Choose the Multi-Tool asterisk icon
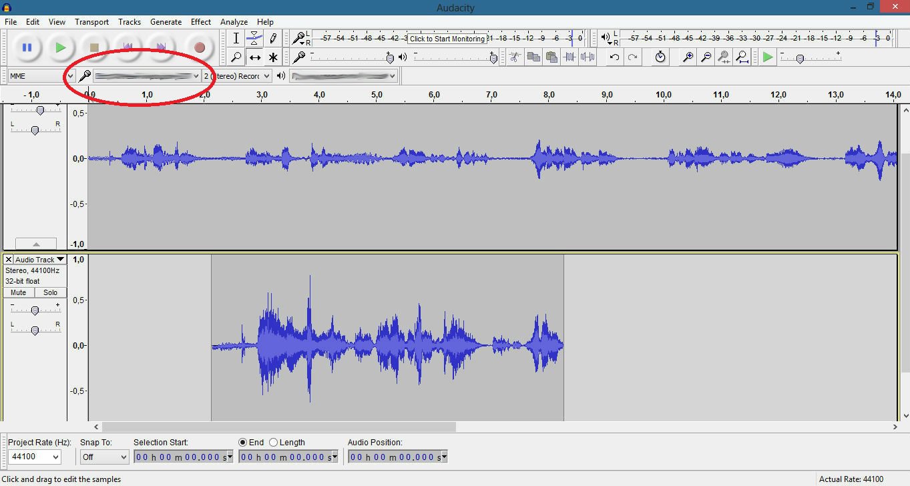The height and width of the screenshot is (486, 910). [272, 57]
